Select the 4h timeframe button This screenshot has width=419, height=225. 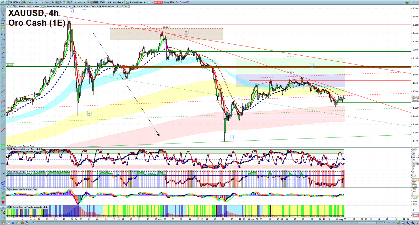(x=57, y=2)
